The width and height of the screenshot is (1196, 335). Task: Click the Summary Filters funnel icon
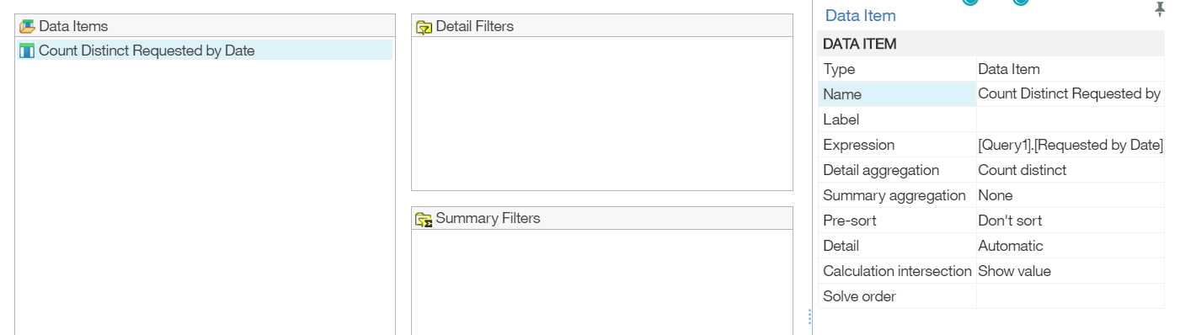pos(424,220)
